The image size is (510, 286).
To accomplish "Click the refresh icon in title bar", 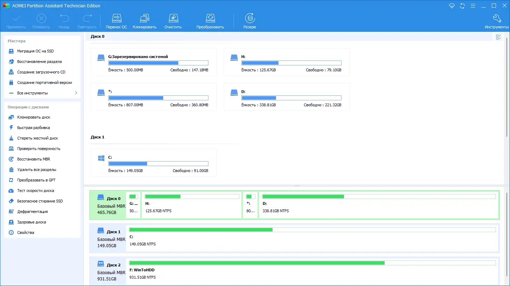I will (x=462, y=6).
